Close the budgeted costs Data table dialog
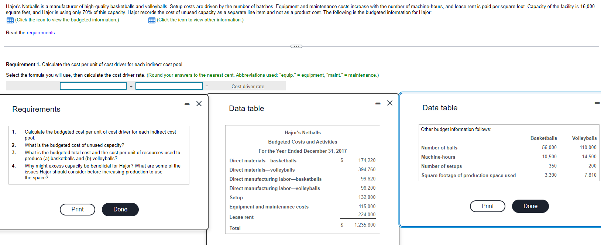The image size is (601, 245). click(390, 103)
